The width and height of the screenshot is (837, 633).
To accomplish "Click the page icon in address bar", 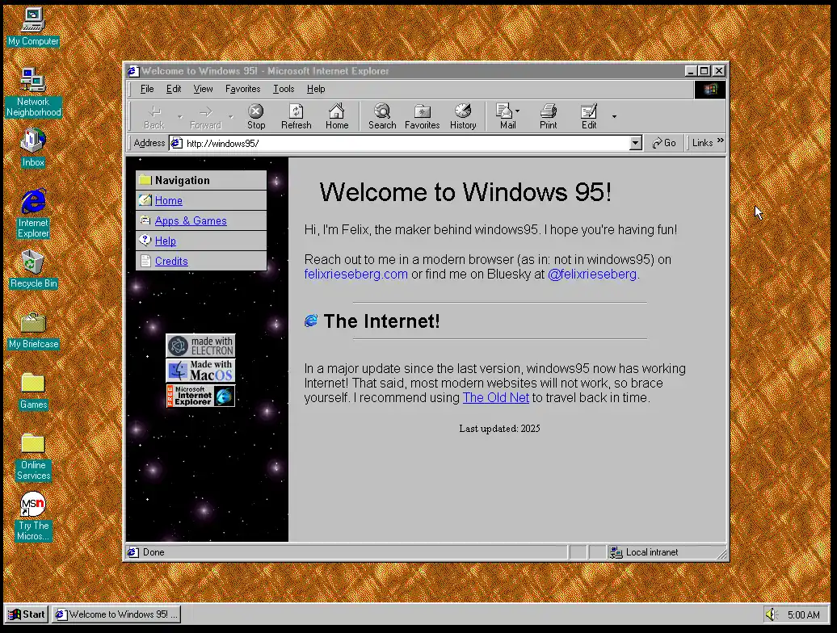I will click(x=177, y=143).
